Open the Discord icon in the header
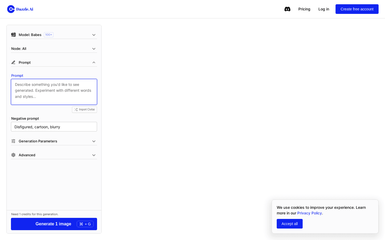The width and height of the screenshot is (385, 240). [287, 9]
